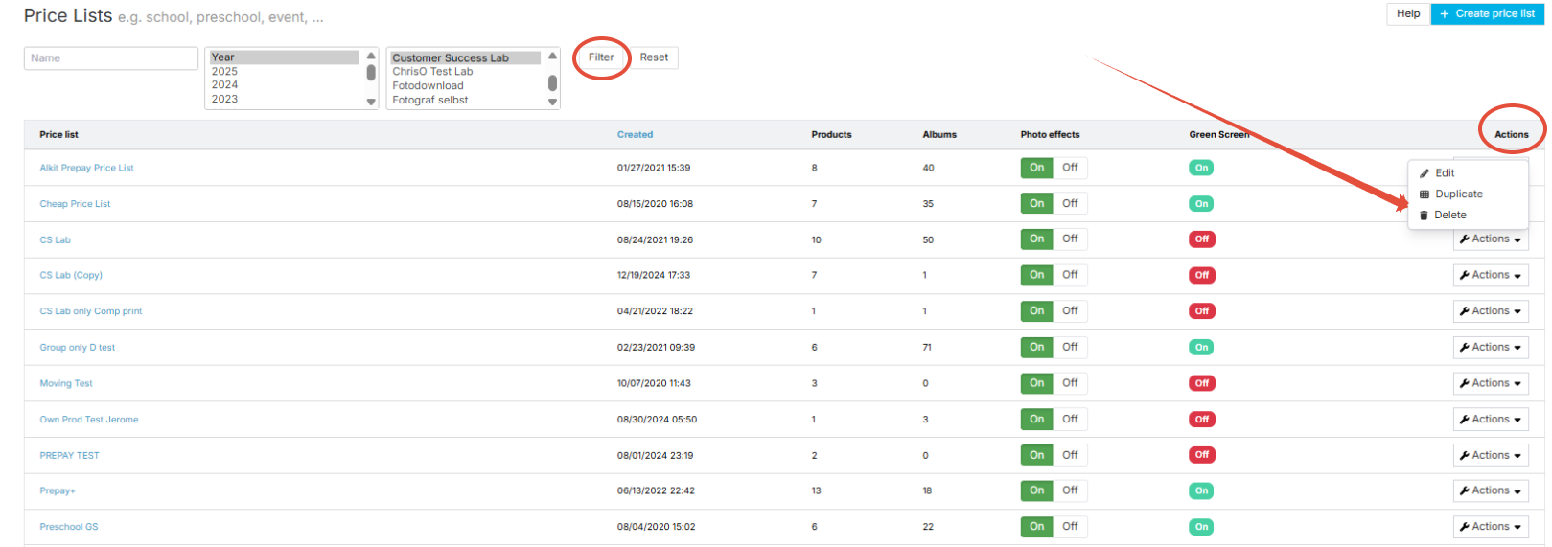The height and width of the screenshot is (547, 1552).
Task: Open Prepay+ price list
Action: (x=57, y=490)
